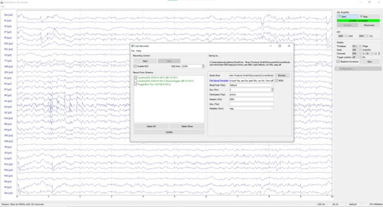Click the T7 [µV] channel label
Screen dimensions: 383x207
pos(8,61)
